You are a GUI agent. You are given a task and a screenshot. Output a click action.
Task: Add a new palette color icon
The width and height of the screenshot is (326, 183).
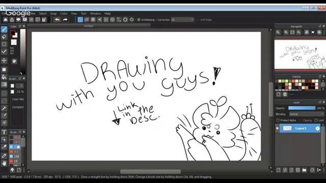[x=279, y=95]
